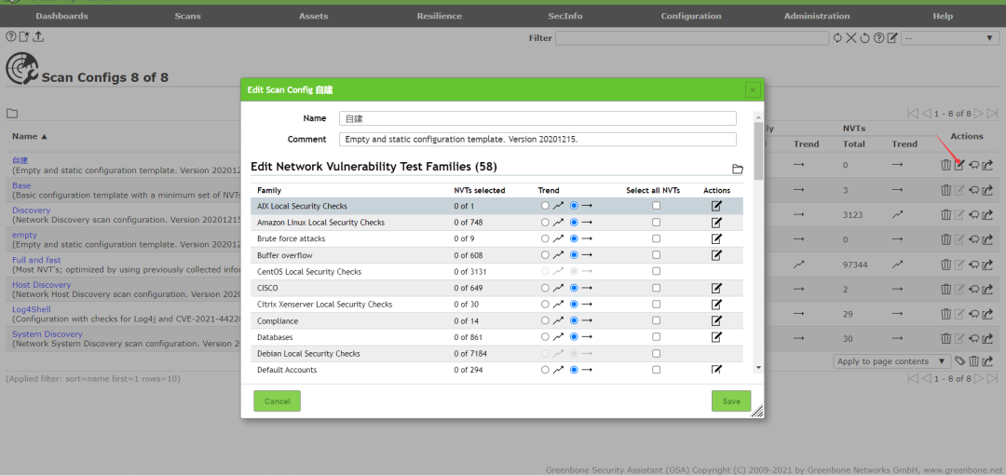Viewport: 1006px width, 476px height.
Task: Edit the Buffer overflow family
Action: point(716,255)
